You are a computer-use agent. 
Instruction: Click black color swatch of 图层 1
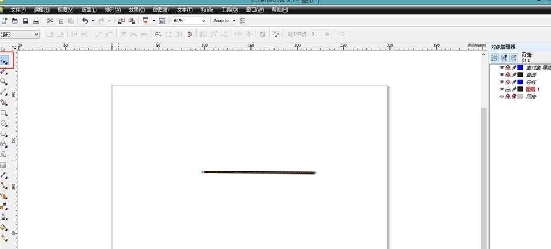(520, 89)
